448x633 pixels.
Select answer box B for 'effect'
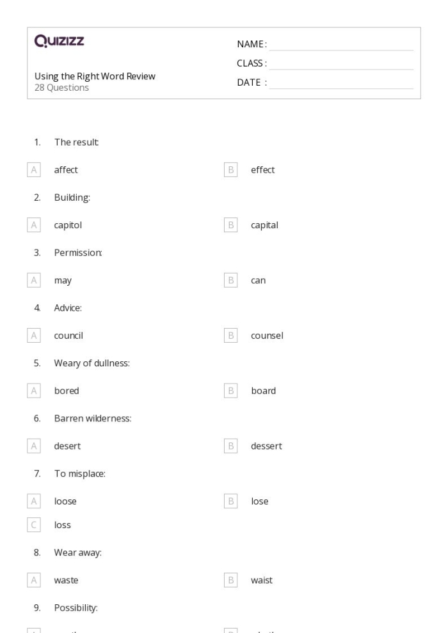pyautogui.click(x=230, y=170)
